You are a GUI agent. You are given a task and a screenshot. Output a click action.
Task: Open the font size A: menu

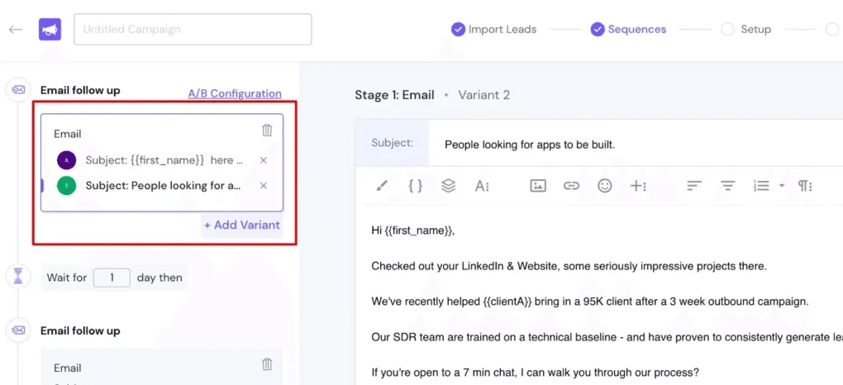[x=482, y=186]
